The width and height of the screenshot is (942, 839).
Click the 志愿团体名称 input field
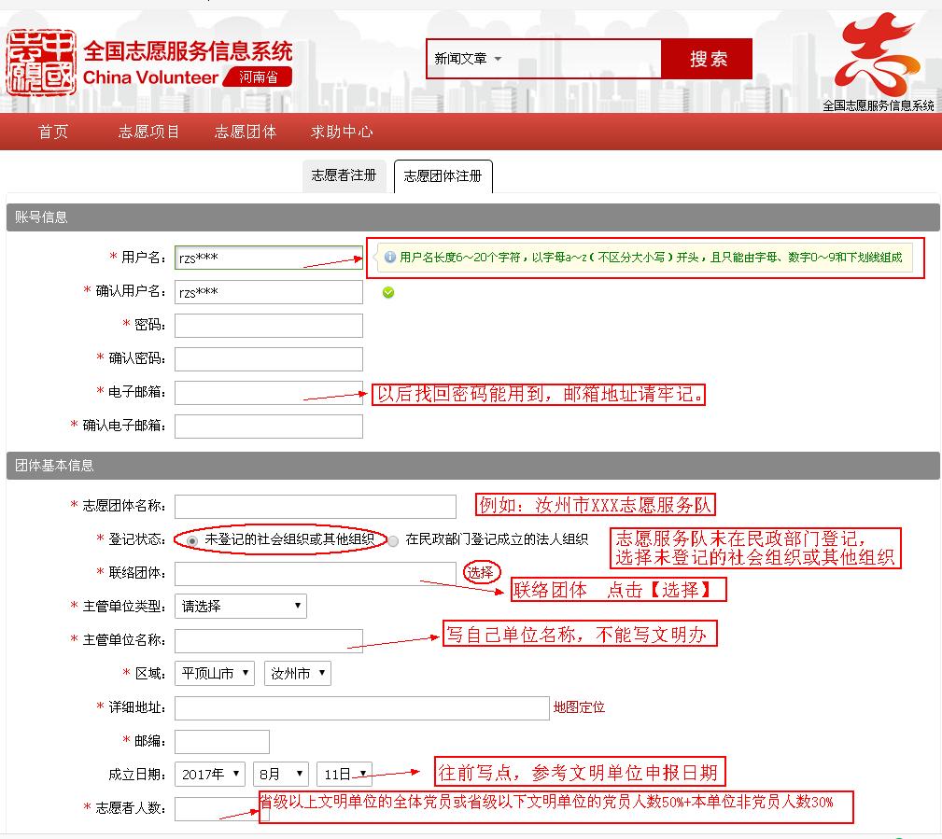(x=315, y=506)
